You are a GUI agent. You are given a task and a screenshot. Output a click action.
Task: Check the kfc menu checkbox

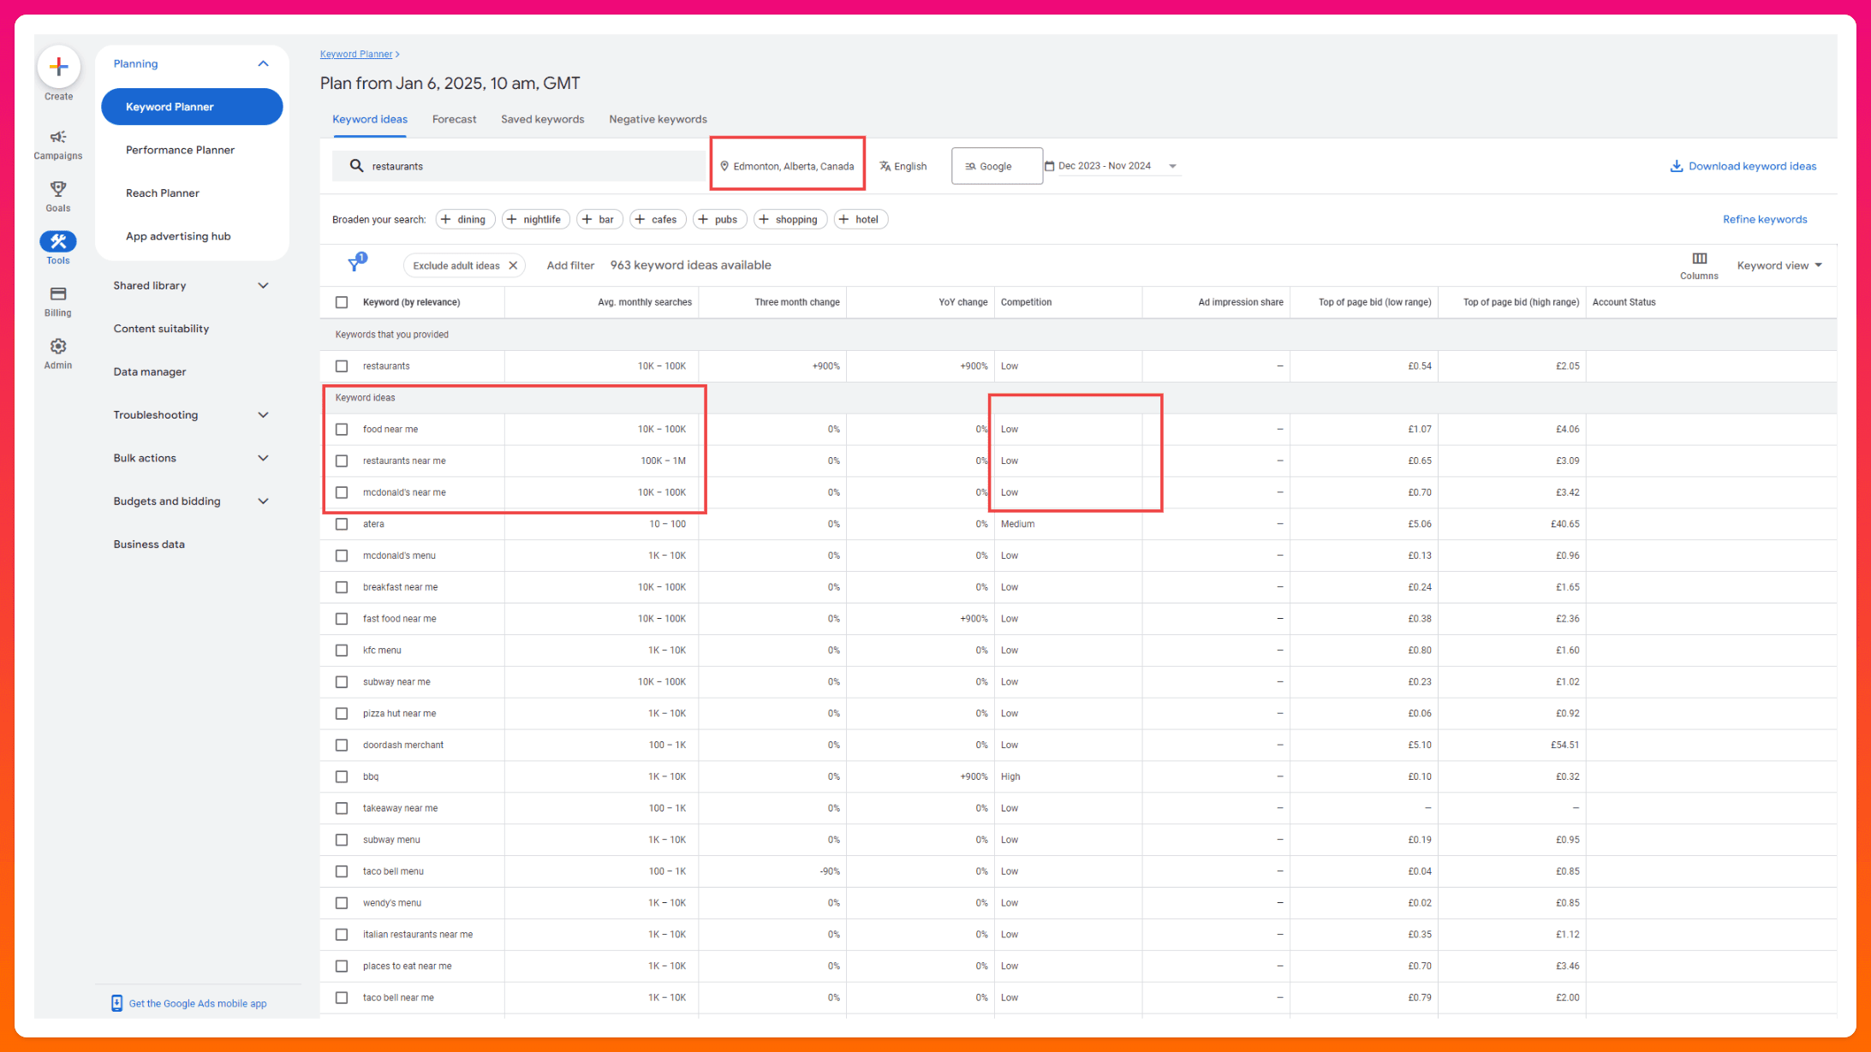click(x=342, y=651)
